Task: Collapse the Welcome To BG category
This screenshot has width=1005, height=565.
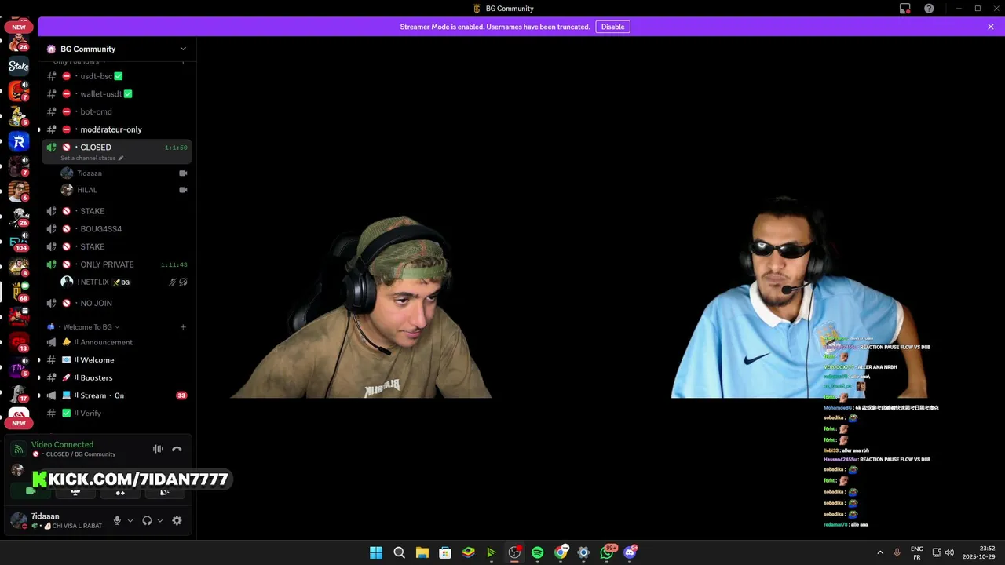Action: pyautogui.click(x=87, y=327)
